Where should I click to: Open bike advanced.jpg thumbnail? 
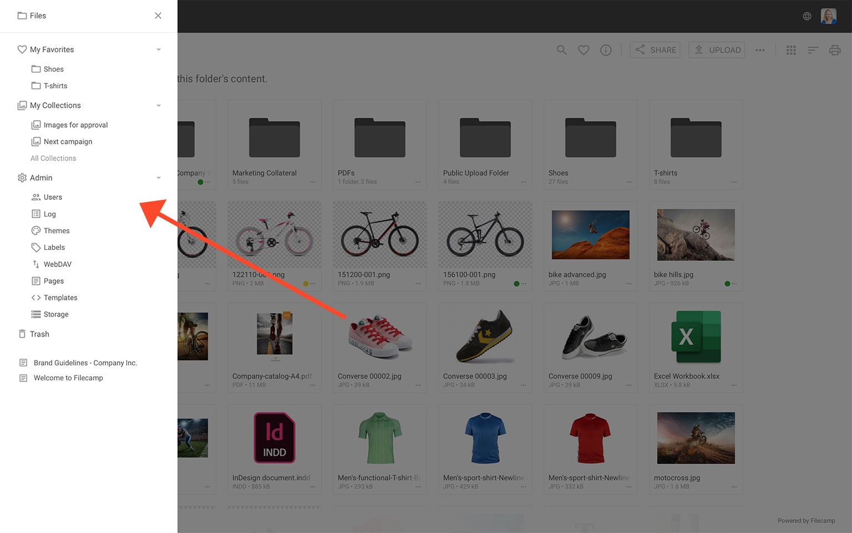point(591,234)
